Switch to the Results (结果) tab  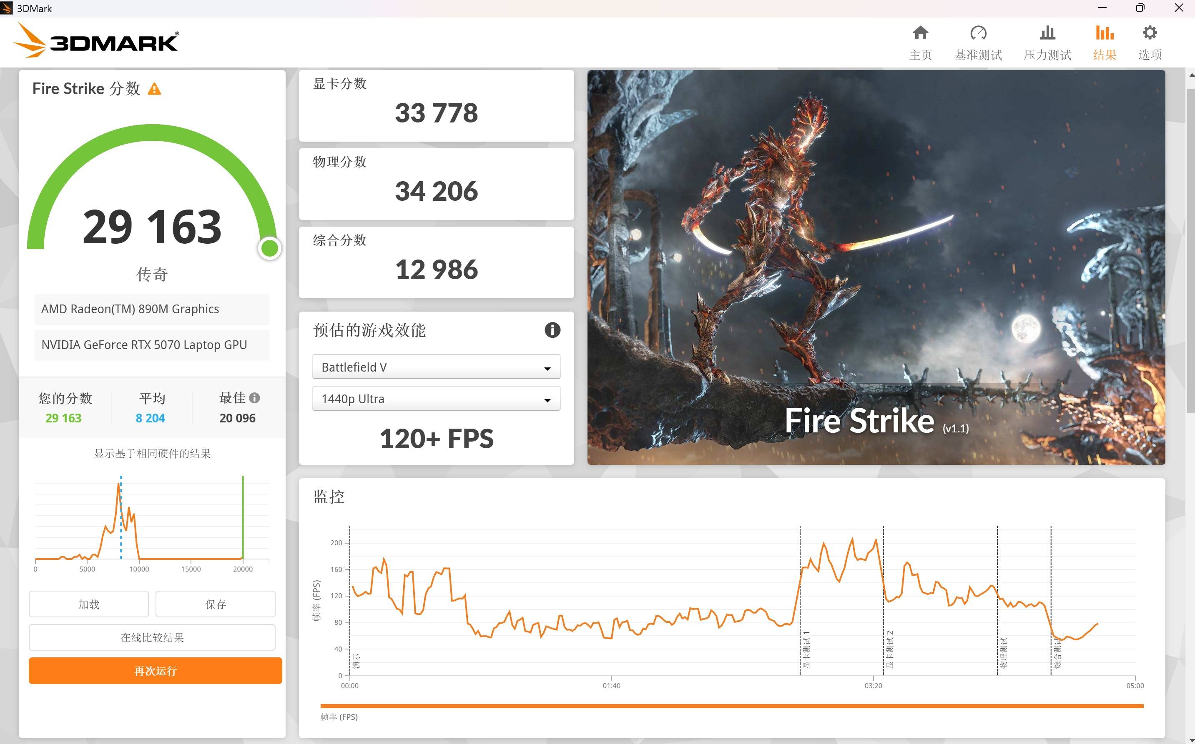click(1105, 54)
